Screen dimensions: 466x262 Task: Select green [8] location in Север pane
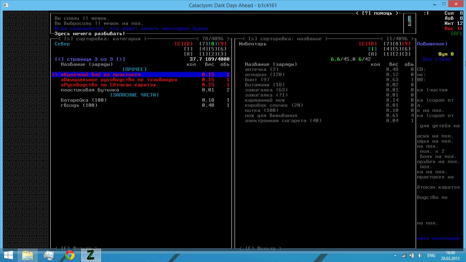tap(213, 44)
